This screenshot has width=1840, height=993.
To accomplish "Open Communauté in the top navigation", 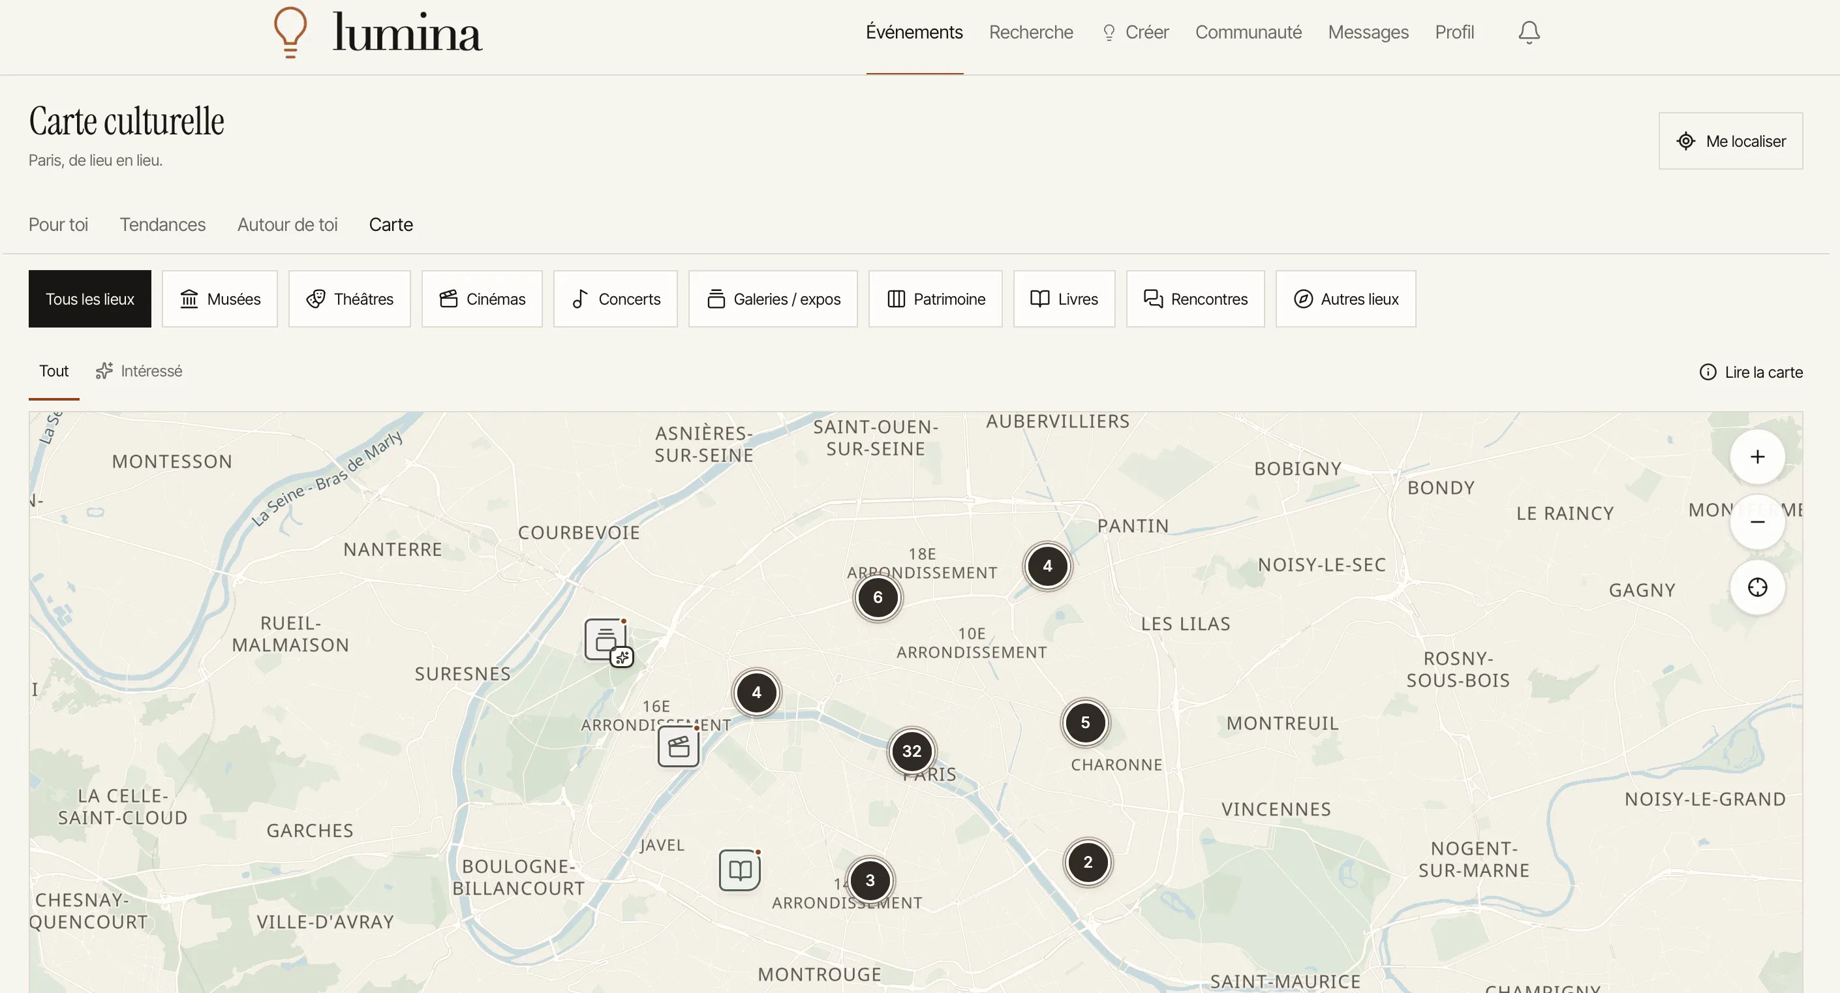I will tap(1249, 32).
